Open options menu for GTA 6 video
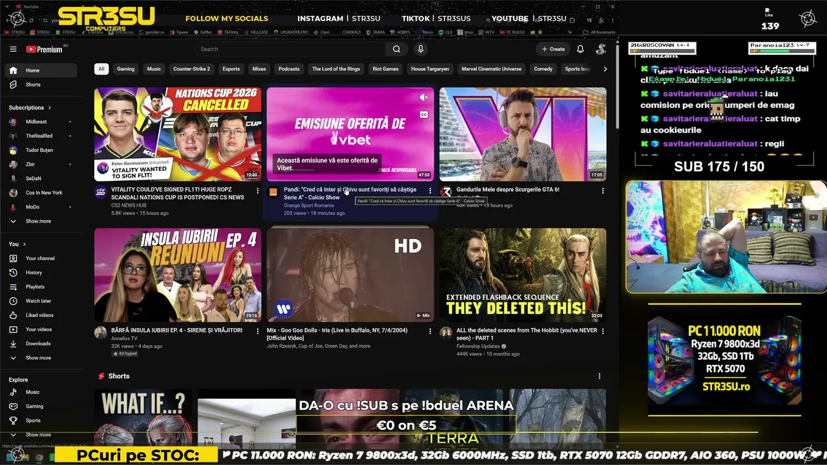This screenshot has height=465, width=827. tap(603, 191)
